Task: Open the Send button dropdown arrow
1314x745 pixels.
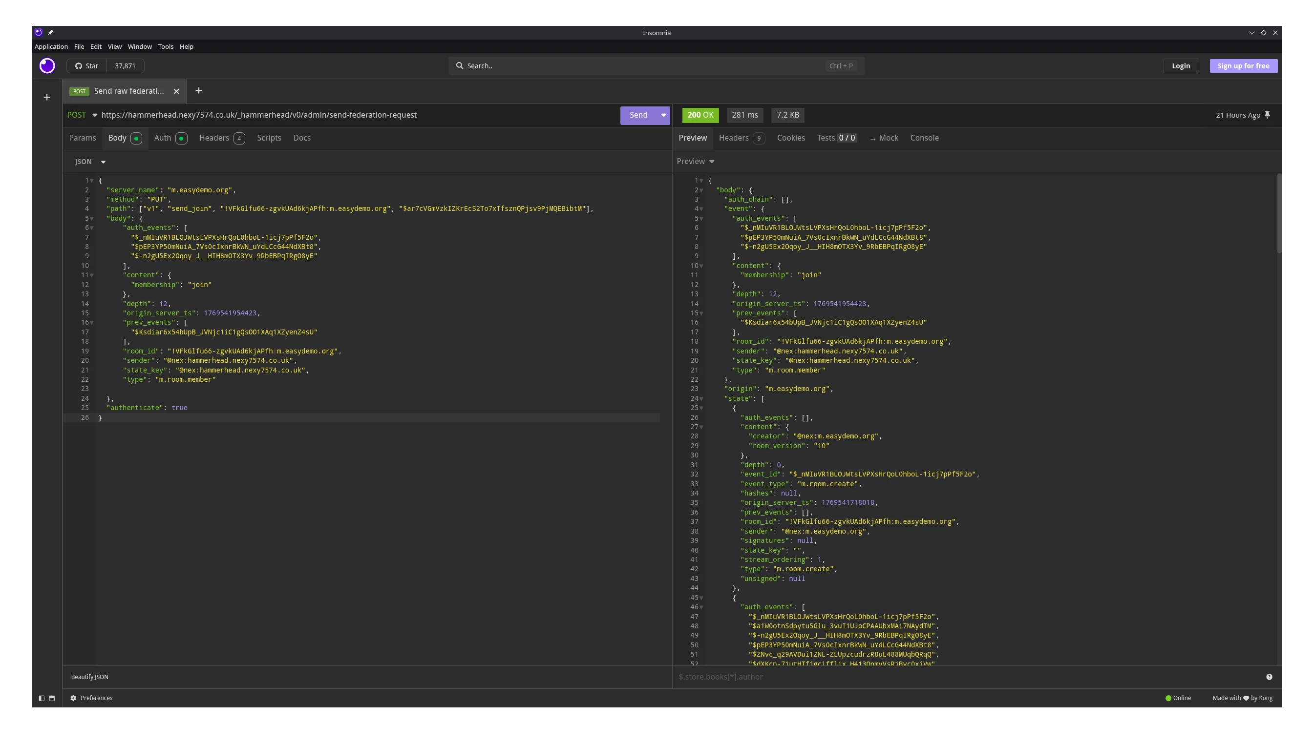Action: point(663,115)
